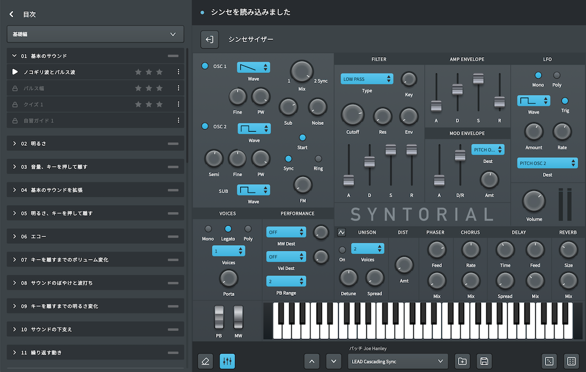Click the exit icon beside シンセサイザー
Screen dimensions: 586x372
click(x=210, y=39)
